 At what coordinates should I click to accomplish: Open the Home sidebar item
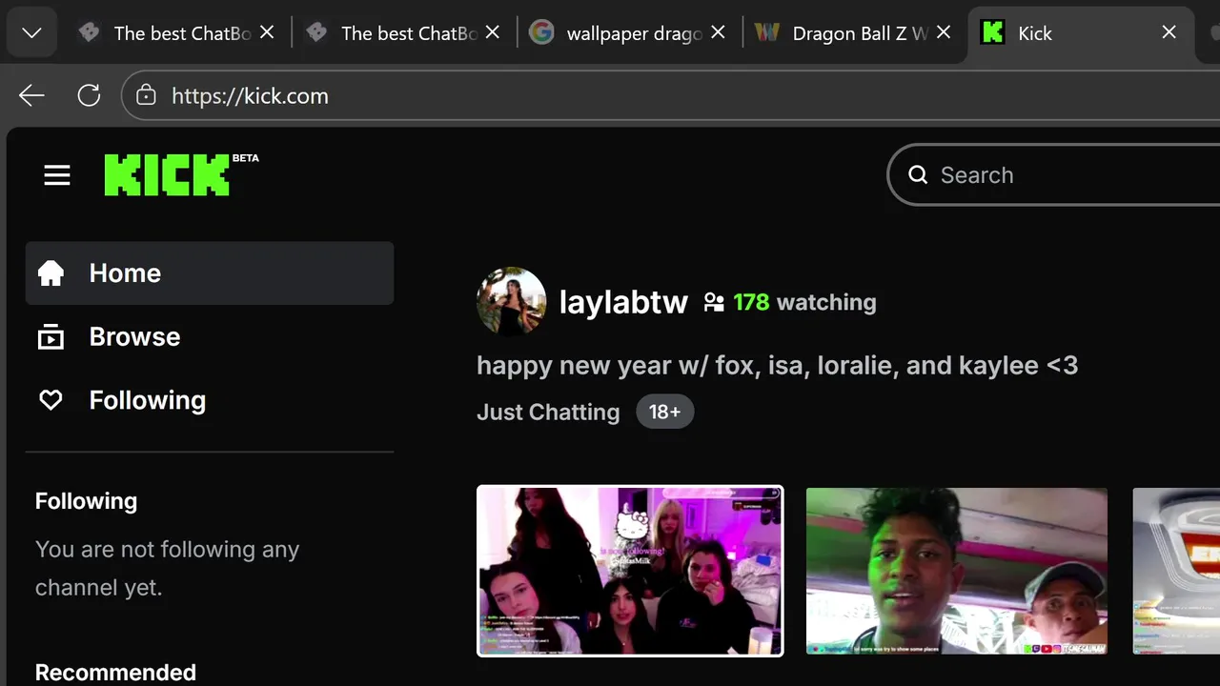pyautogui.click(x=210, y=273)
